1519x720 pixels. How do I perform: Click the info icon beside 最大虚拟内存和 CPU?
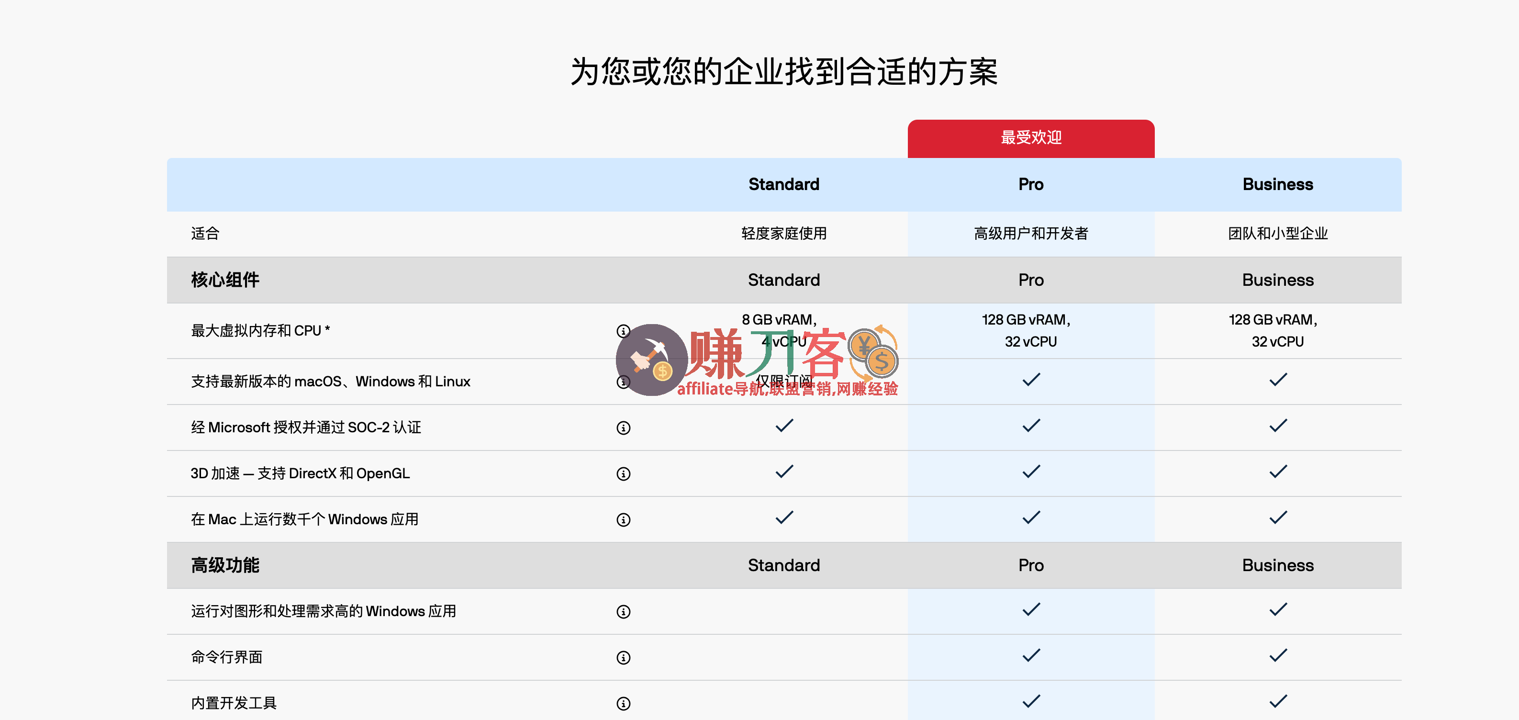click(x=623, y=331)
